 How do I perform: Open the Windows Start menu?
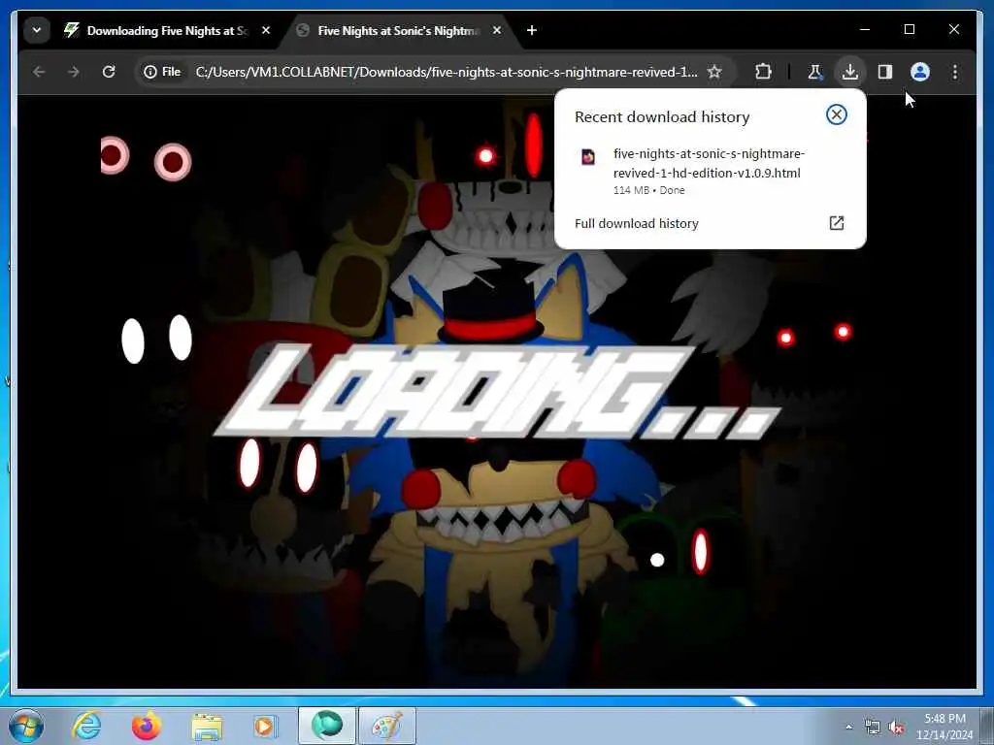tap(25, 726)
